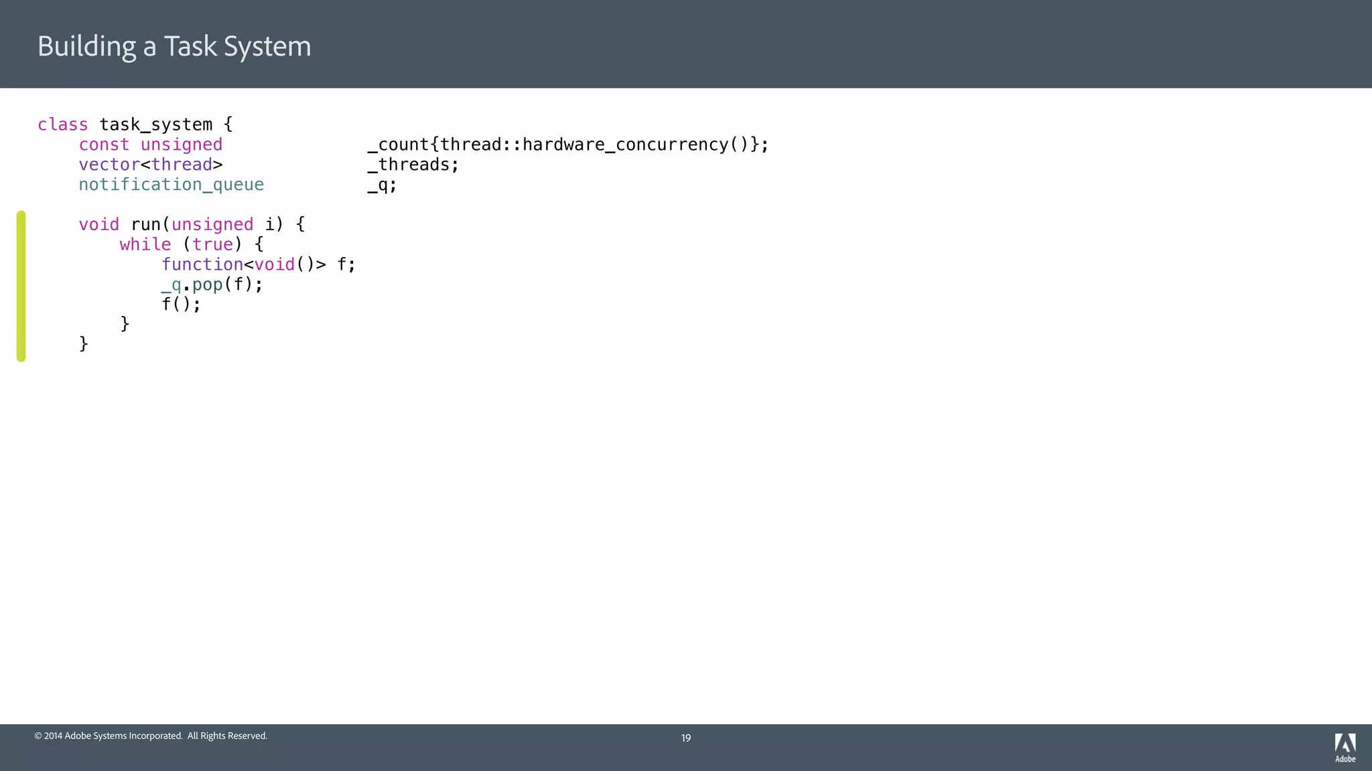The image size is (1372, 771).
Task: Click the '_threads;' member name
Action: point(413,165)
